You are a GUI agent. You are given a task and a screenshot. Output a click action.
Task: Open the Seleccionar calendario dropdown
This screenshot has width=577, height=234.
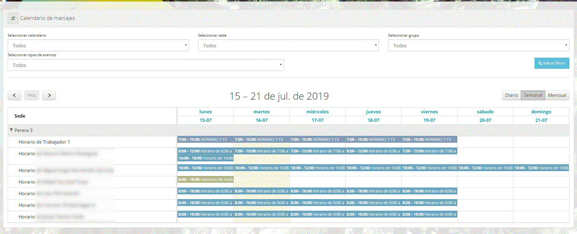tap(98, 46)
